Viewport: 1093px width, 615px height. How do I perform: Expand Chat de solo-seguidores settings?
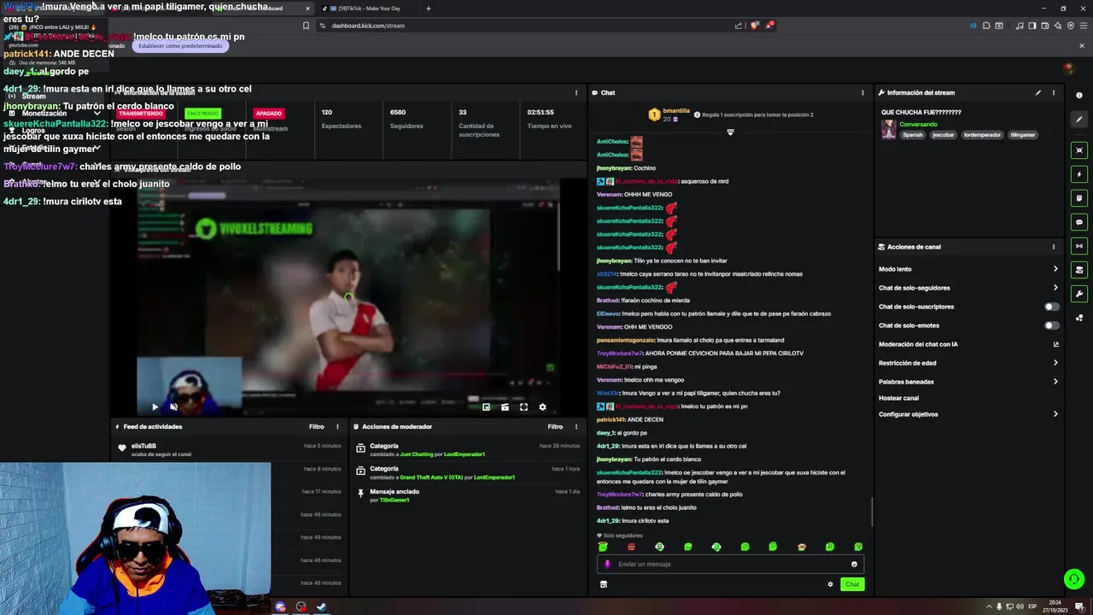coord(969,288)
